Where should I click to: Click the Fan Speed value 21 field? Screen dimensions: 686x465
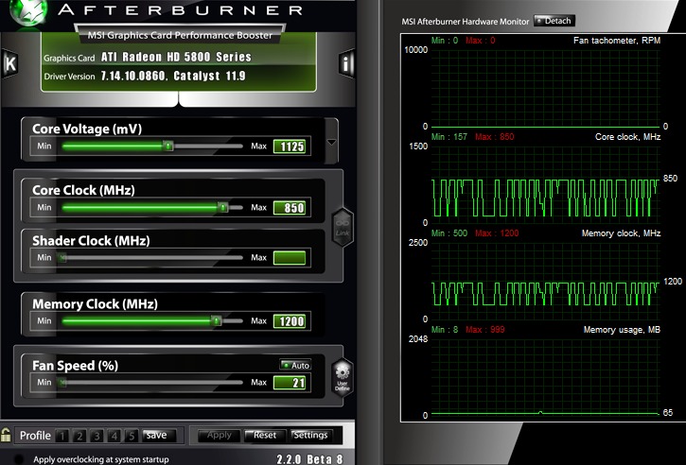pyautogui.click(x=290, y=383)
